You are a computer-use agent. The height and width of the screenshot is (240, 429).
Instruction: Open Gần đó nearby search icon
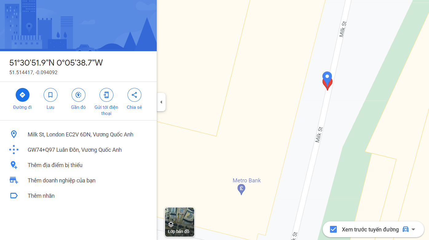coord(78,95)
